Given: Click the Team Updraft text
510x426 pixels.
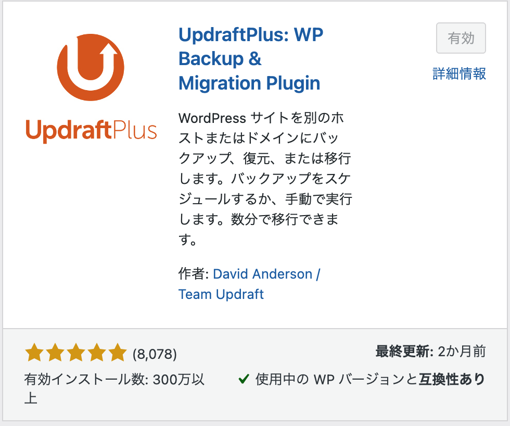Looking at the screenshot, I should (221, 294).
